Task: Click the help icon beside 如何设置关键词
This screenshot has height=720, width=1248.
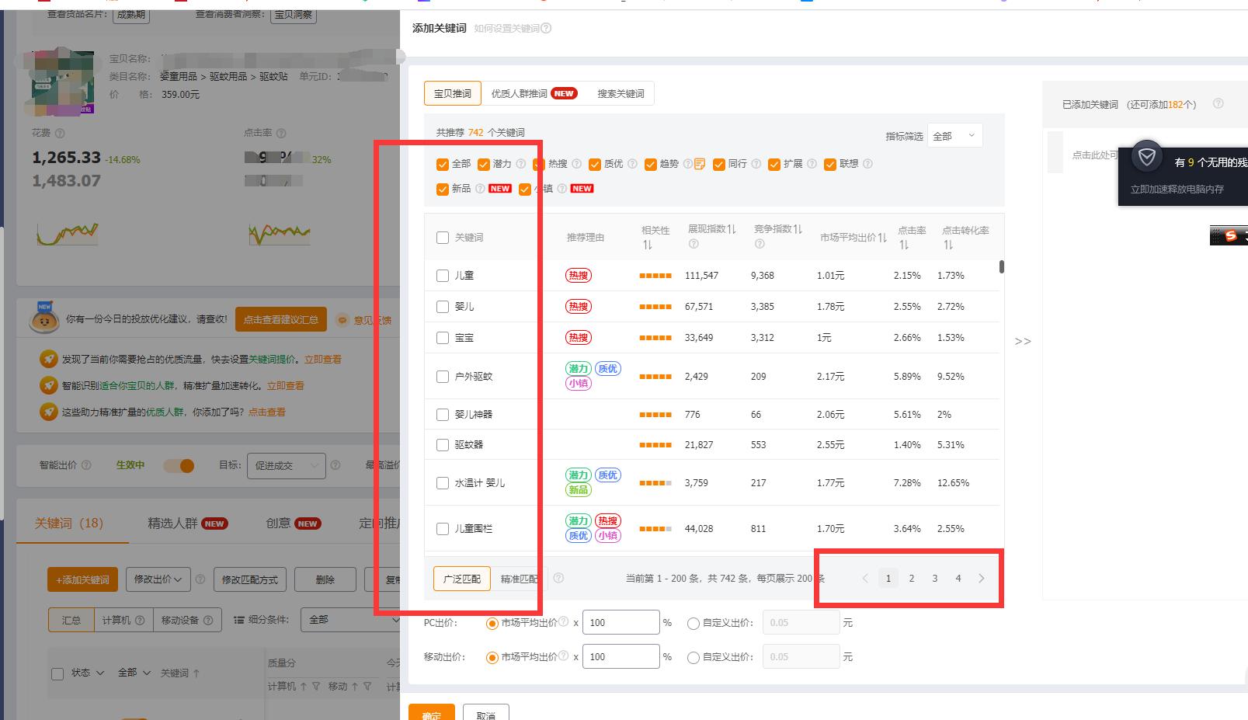Action: pos(547,28)
